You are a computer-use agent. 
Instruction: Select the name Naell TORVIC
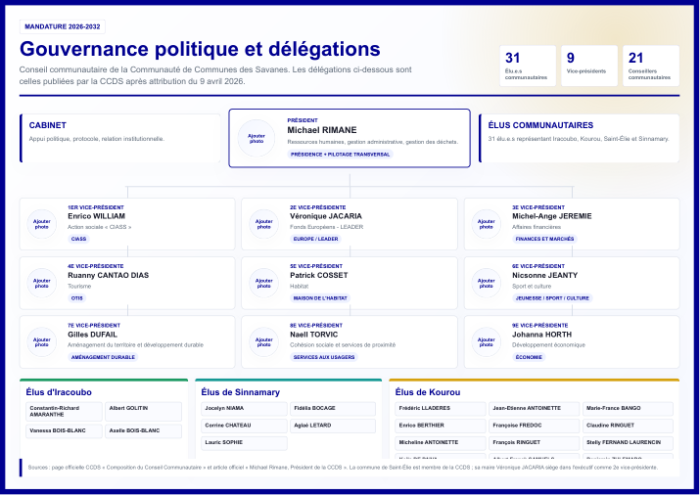(x=314, y=335)
